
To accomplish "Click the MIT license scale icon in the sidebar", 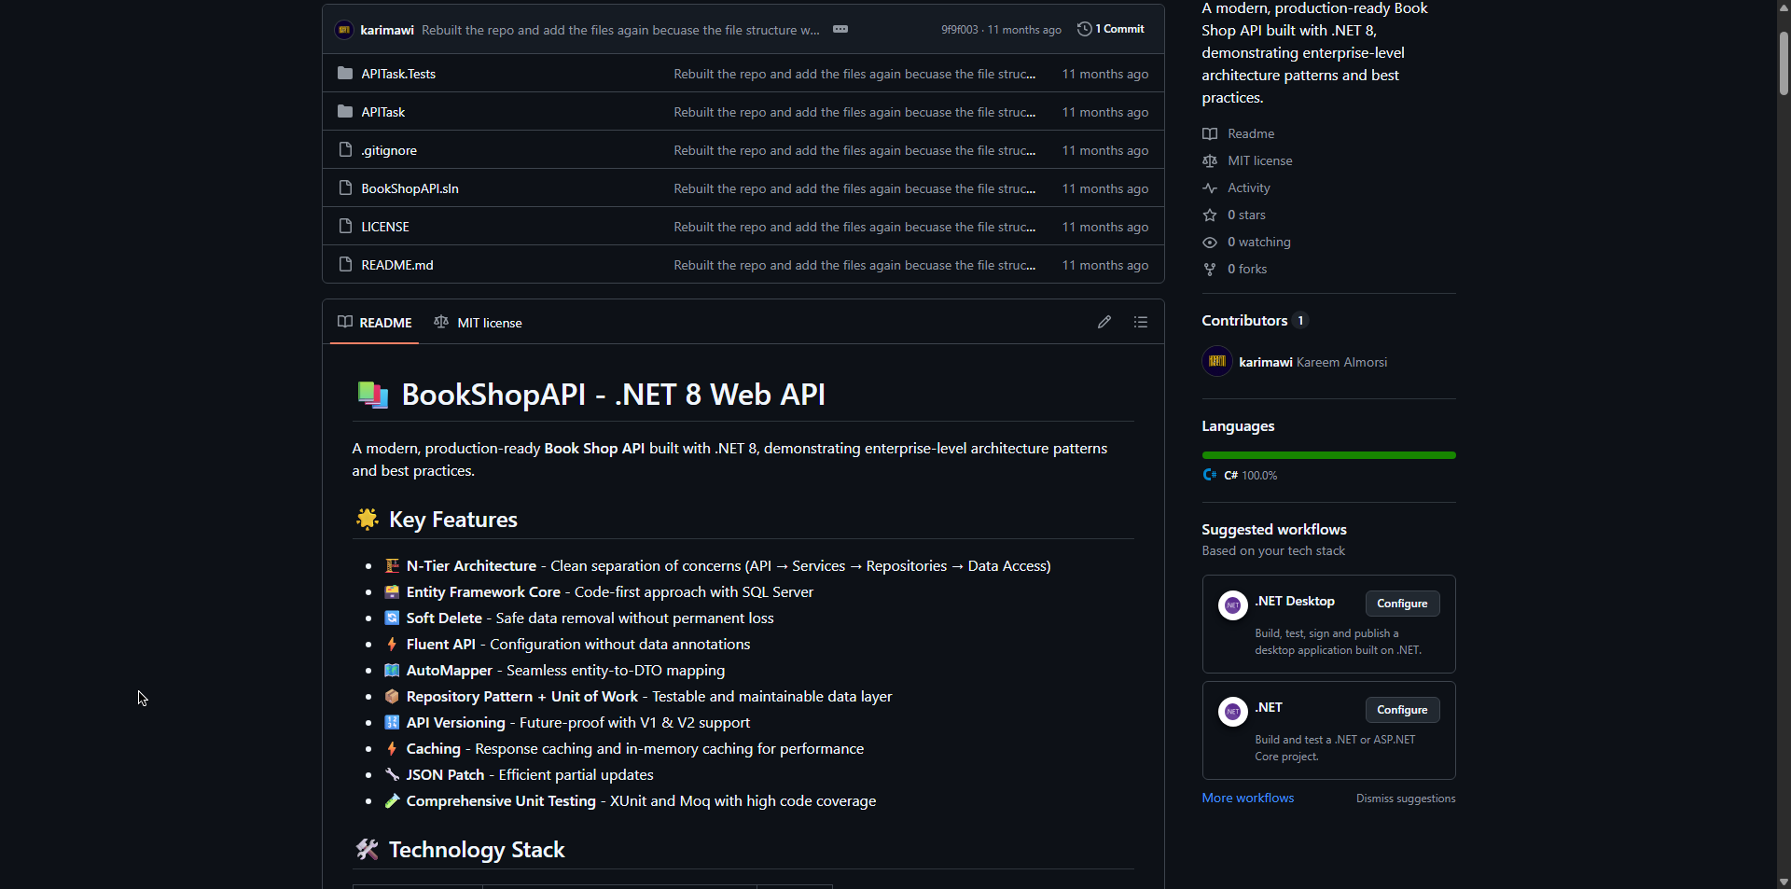I will tap(1210, 160).
